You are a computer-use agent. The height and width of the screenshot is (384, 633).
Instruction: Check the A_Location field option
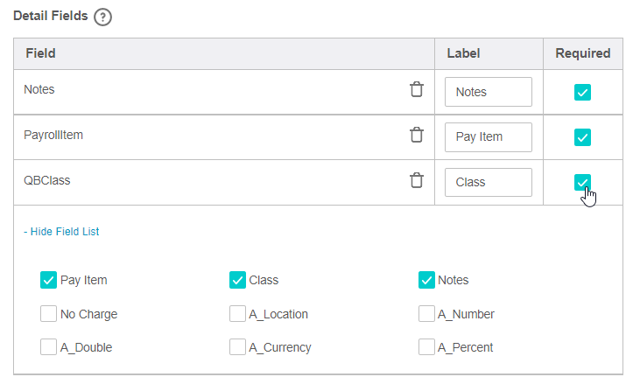(237, 314)
